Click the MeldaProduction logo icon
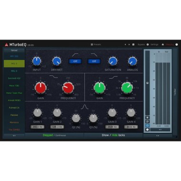181x181 pixels. click(6, 45)
